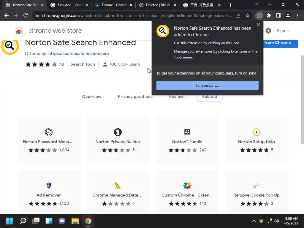Click Norton Privacy Builder title
This screenshot has width=304, height=228.
(x=118, y=142)
